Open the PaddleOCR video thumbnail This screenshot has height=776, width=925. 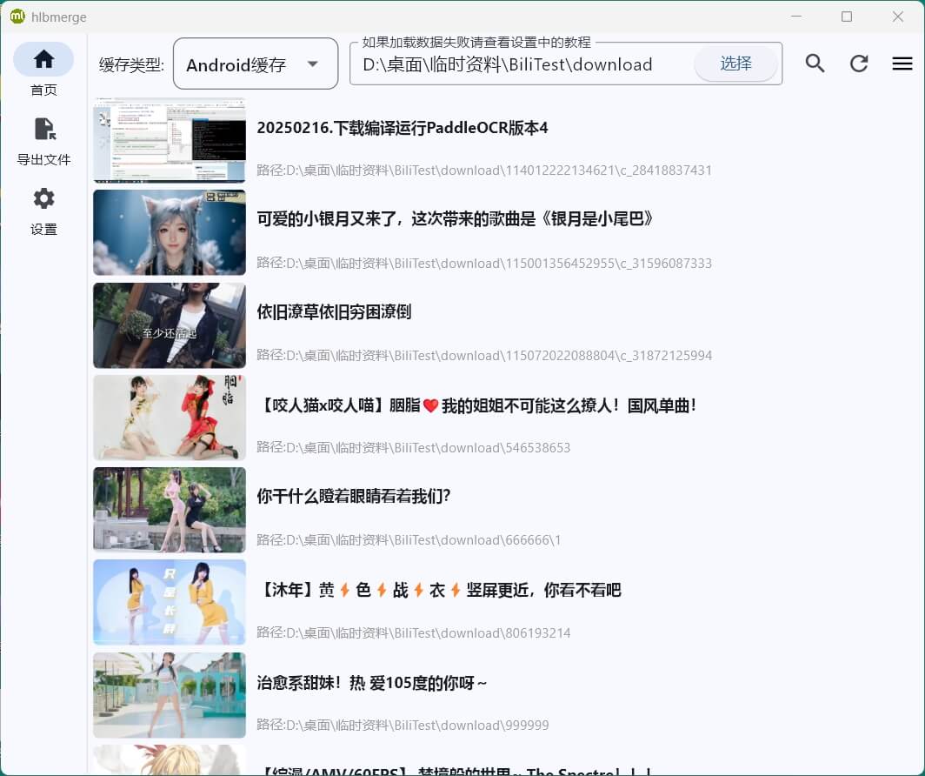point(170,140)
